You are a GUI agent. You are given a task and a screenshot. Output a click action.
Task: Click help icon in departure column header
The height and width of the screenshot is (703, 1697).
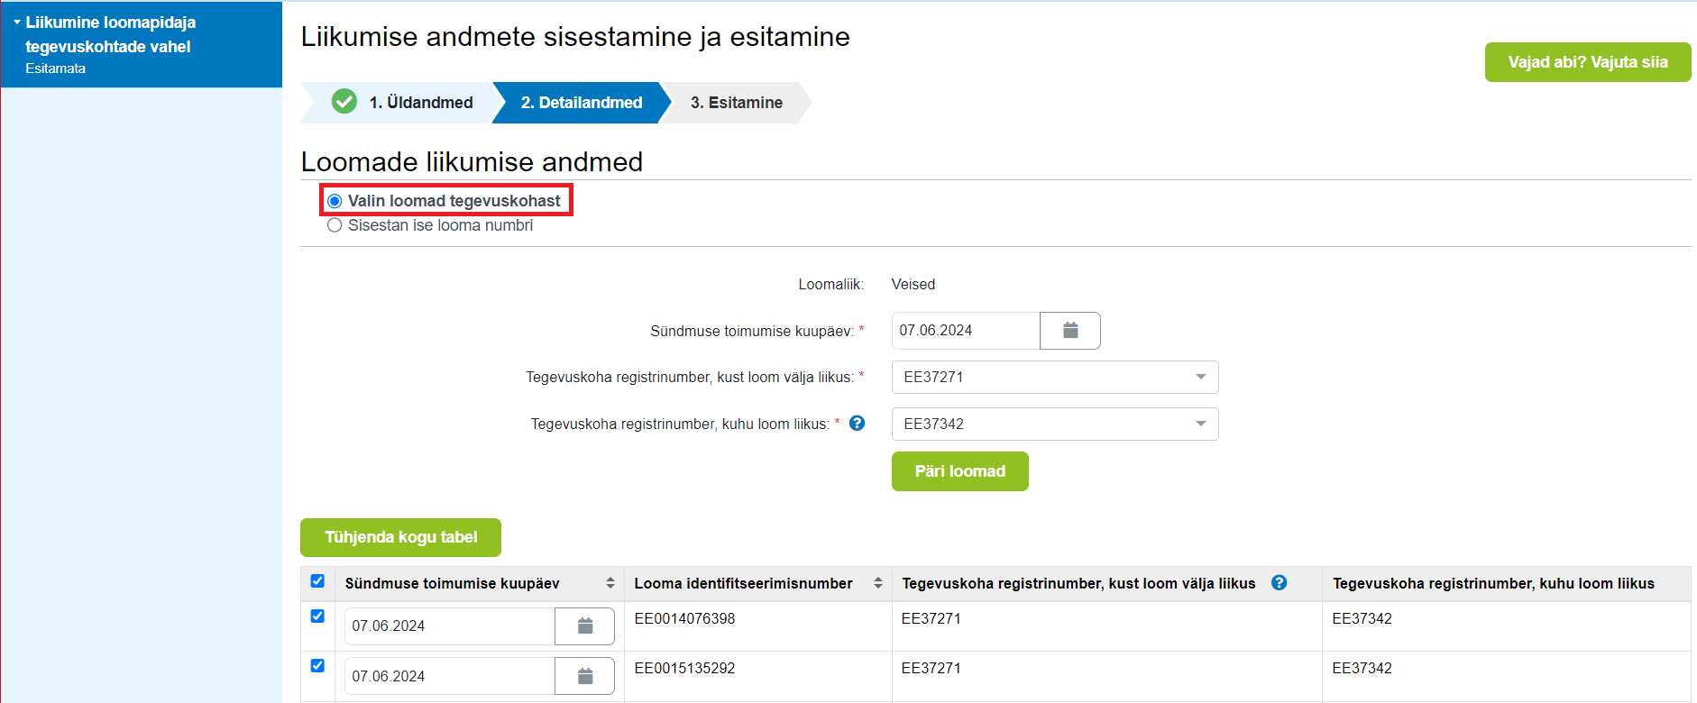1279,583
